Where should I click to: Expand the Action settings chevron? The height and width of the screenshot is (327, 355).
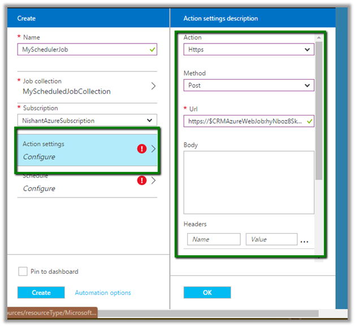coord(153,149)
